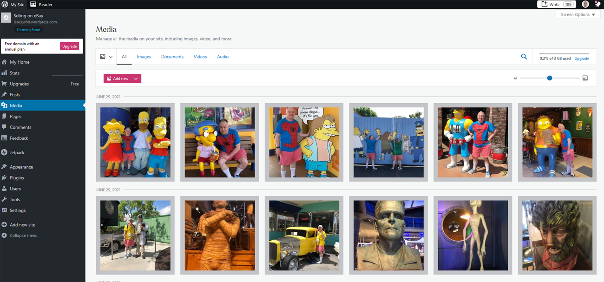Switch to the Images tab
Viewport: 604px width, 282px height.
coord(144,57)
